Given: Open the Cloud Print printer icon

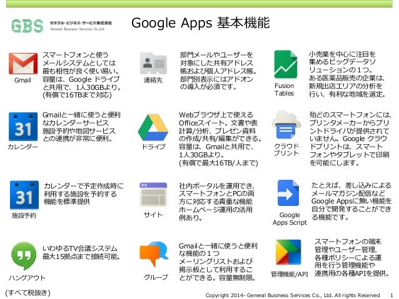Looking at the screenshot, I should 286,125.
